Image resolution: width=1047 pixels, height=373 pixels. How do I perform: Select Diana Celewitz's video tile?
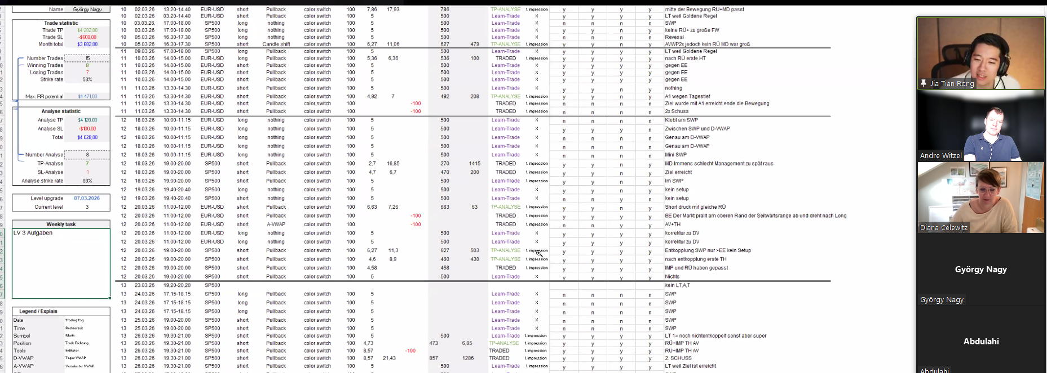point(980,197)
